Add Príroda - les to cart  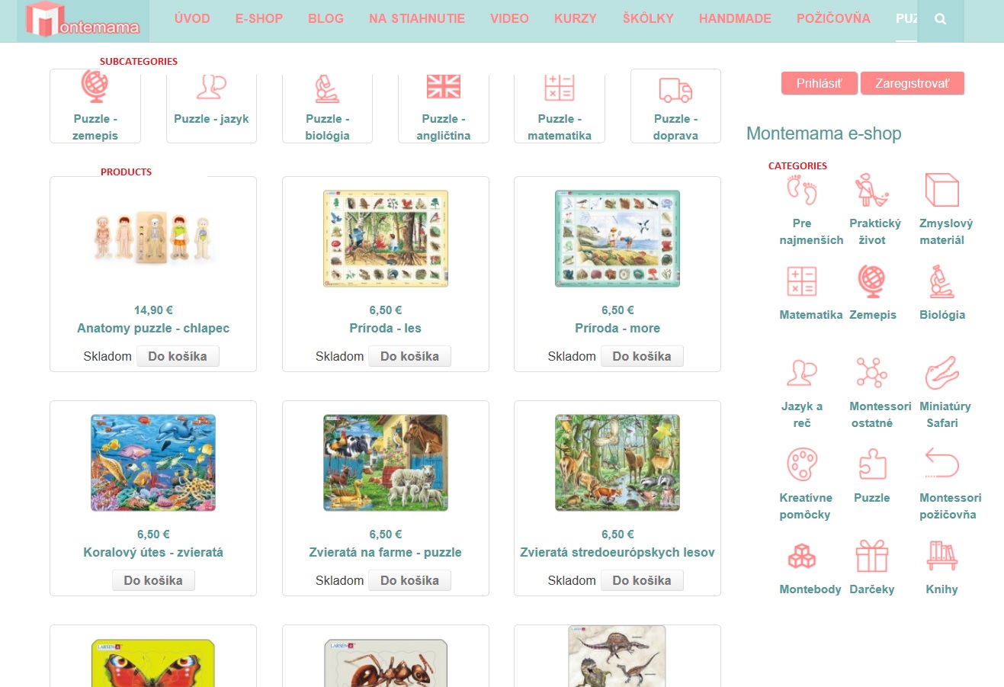point(410,356)
